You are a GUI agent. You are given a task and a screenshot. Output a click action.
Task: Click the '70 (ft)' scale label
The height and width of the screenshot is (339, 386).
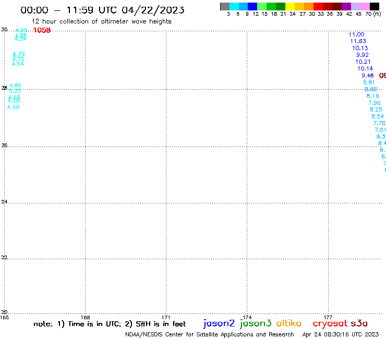click(x=373, y=14)
